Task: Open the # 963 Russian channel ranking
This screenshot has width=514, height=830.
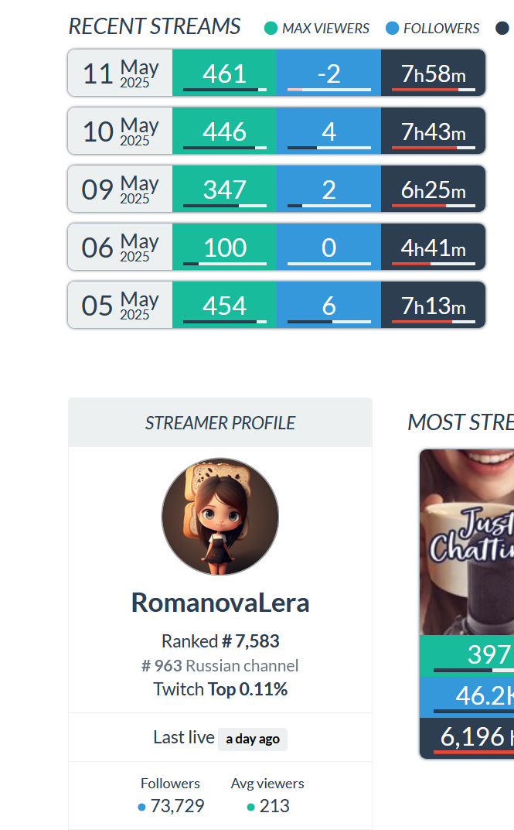Action: 220,665
